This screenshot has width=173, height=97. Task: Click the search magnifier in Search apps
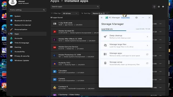98,6
